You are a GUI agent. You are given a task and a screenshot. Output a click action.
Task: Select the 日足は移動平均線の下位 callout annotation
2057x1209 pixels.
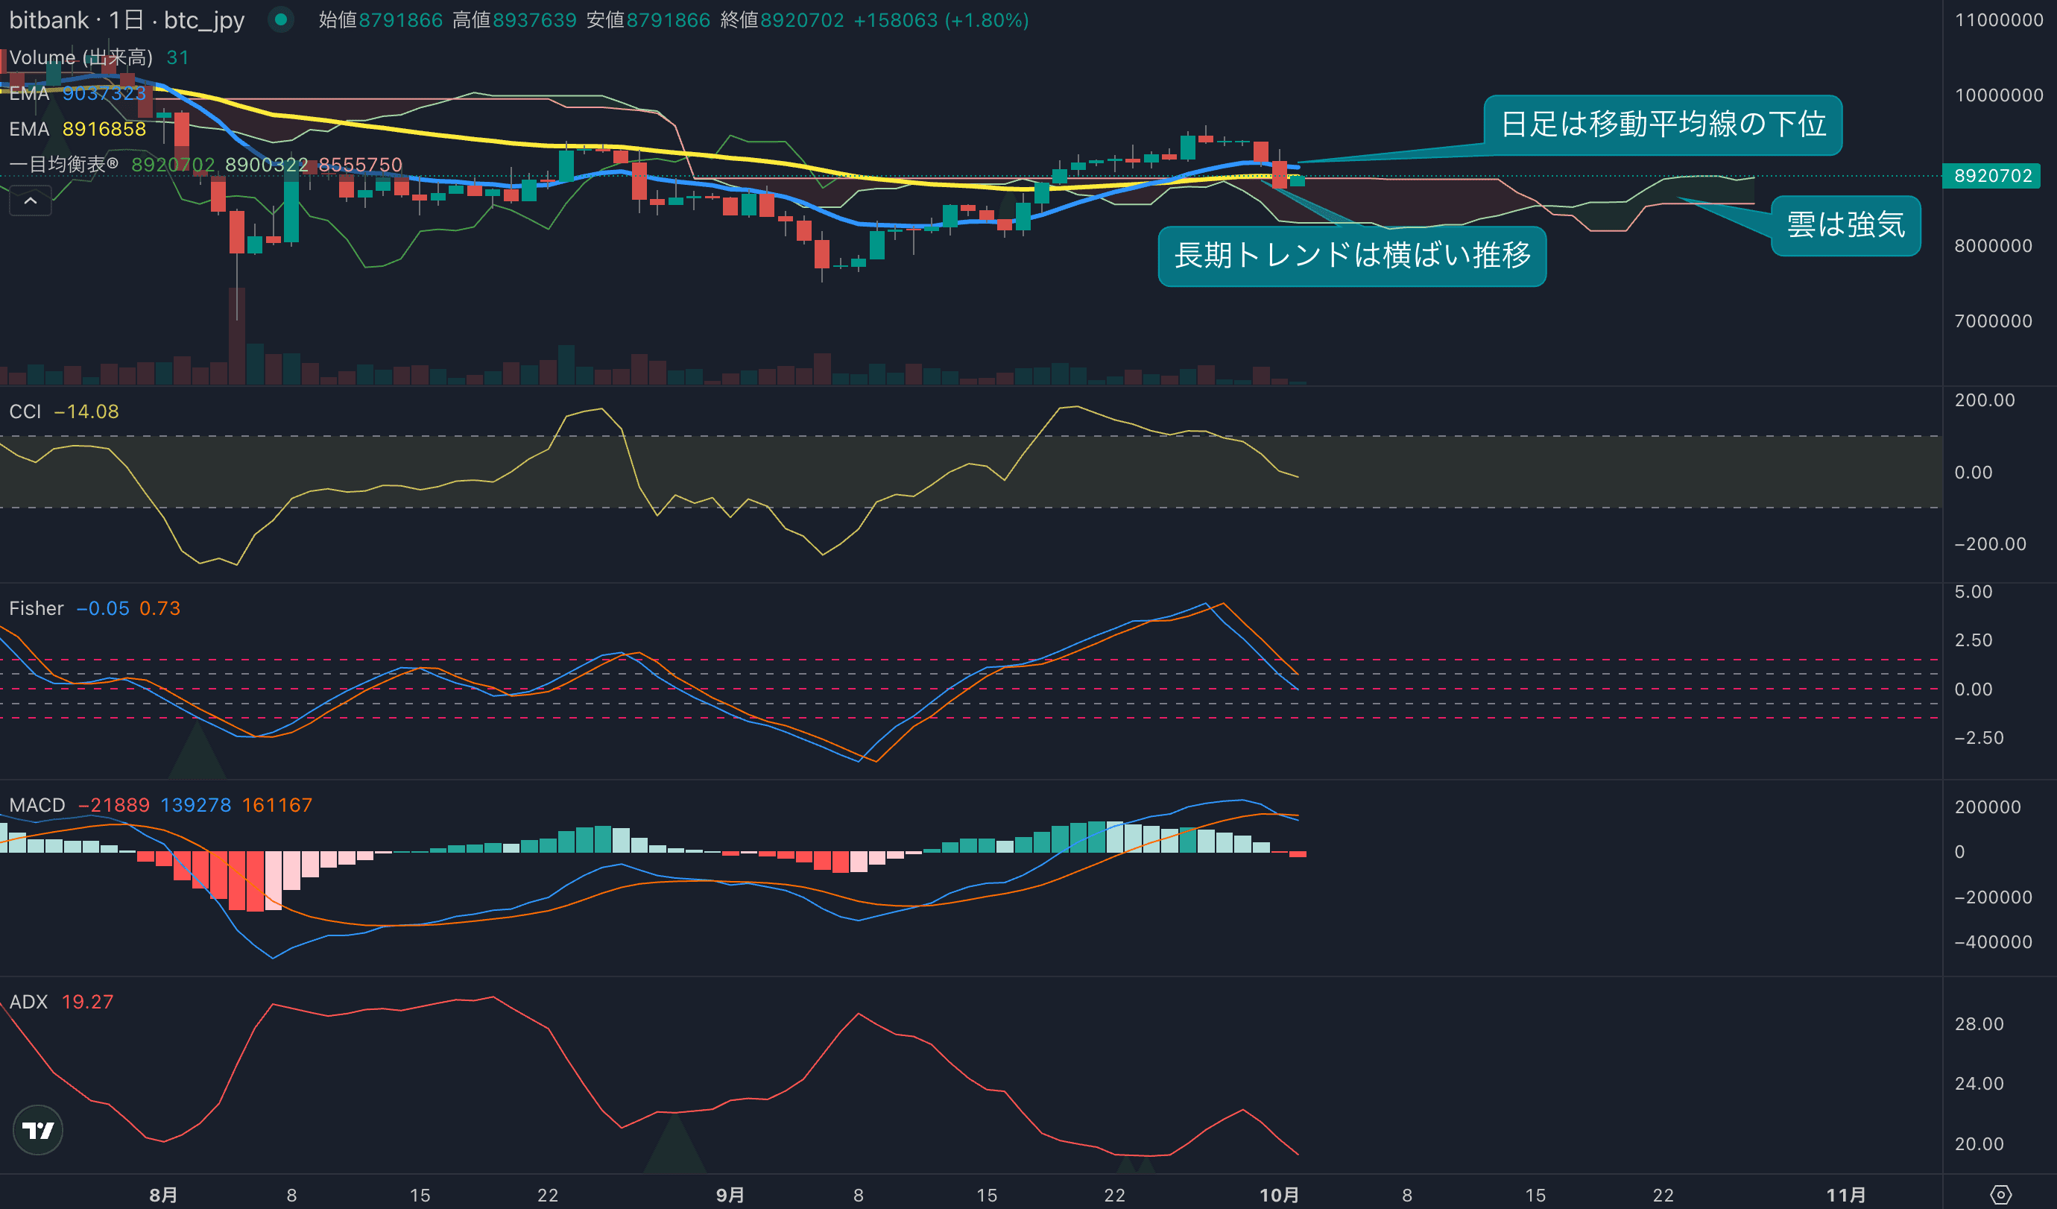coord(1662,124)
